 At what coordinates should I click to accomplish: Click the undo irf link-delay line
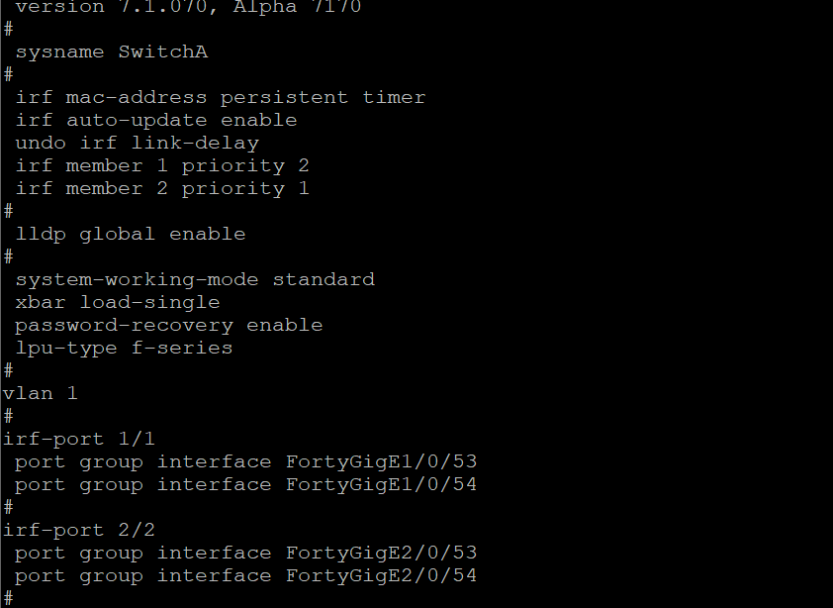coord(137,143)
